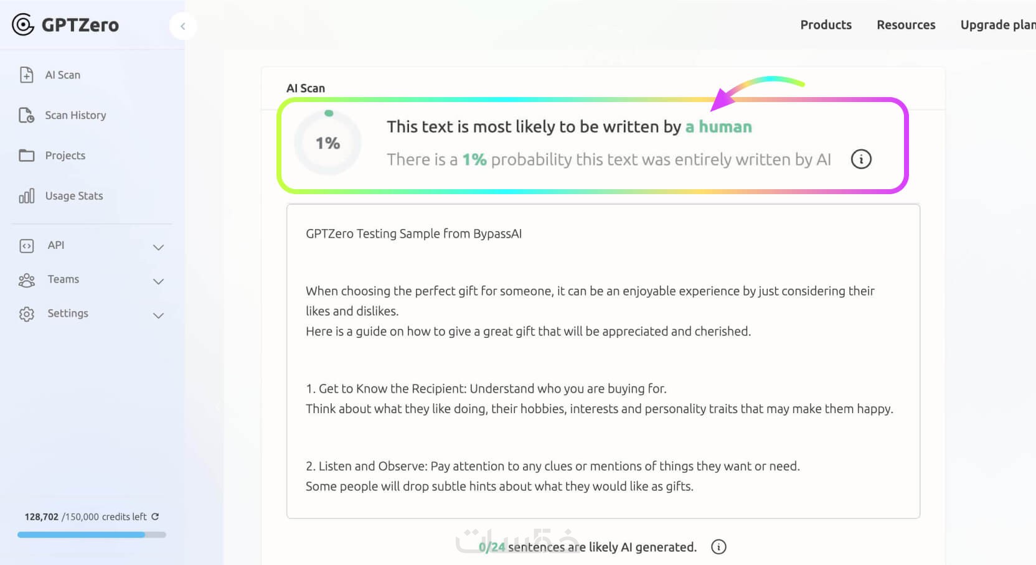Open the Resources menu

click(x=906, y=25)
